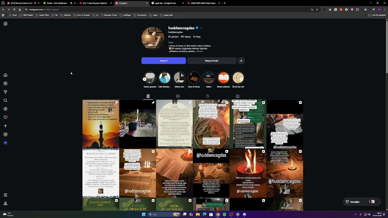Open the three-dot options next to huddamcagdas
The image size is (388, 218).
(201, 28)
